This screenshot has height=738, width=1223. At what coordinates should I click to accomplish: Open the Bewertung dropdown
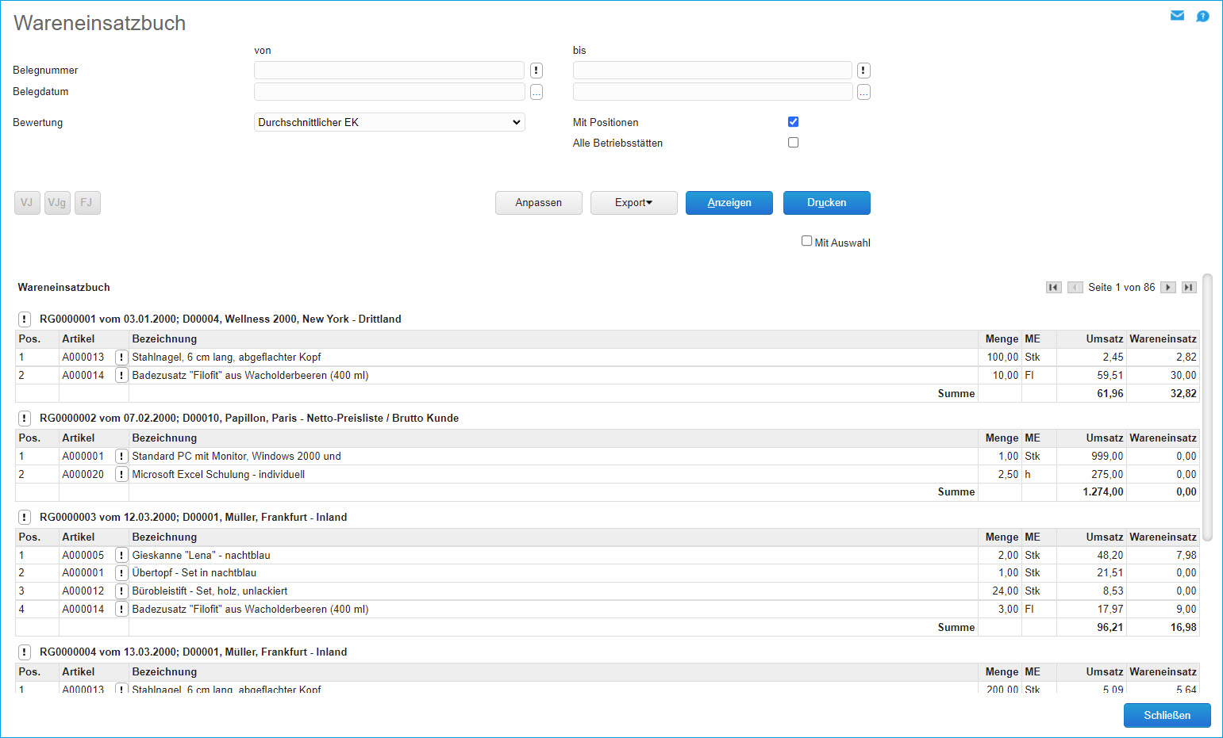(x=390, y=122)
